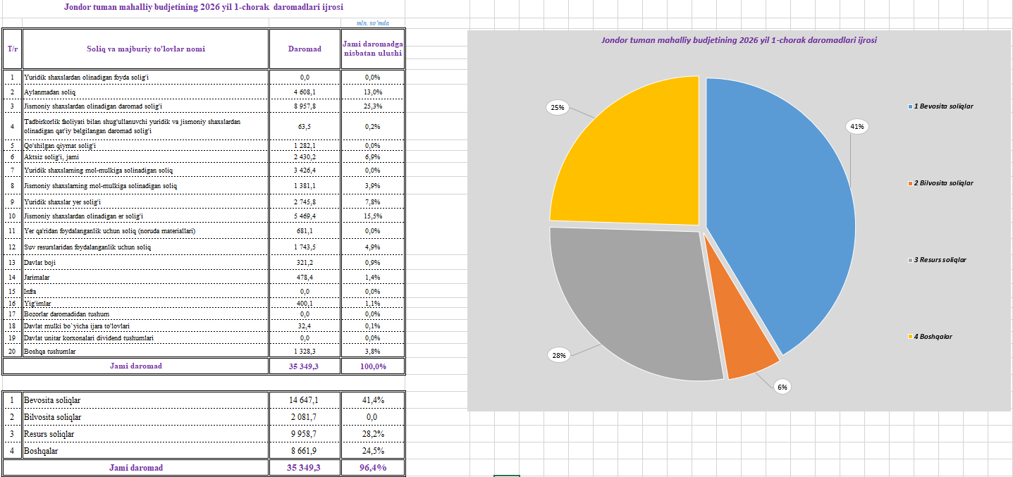Click the Resurs soliqlar value 9 958,7 cell
This screenshot has height=477, width=1013.
[305, 434]
